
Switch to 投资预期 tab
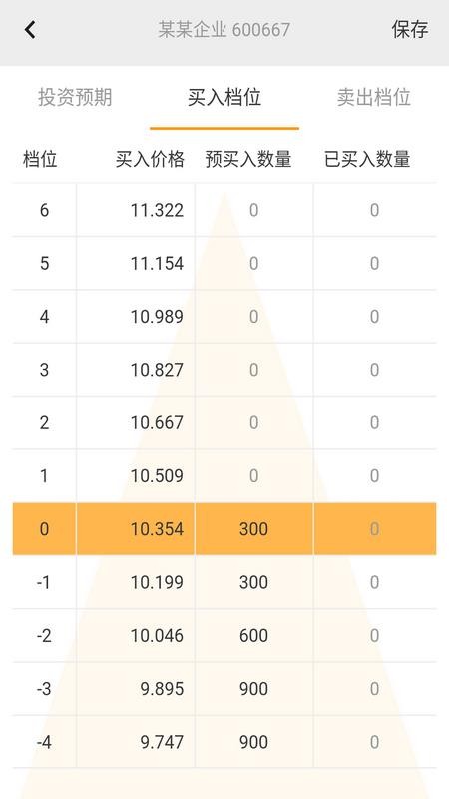pos(75,97)
